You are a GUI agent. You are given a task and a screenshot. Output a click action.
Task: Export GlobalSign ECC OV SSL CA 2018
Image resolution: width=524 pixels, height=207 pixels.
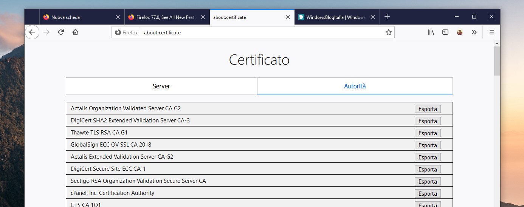pos(428,145)
